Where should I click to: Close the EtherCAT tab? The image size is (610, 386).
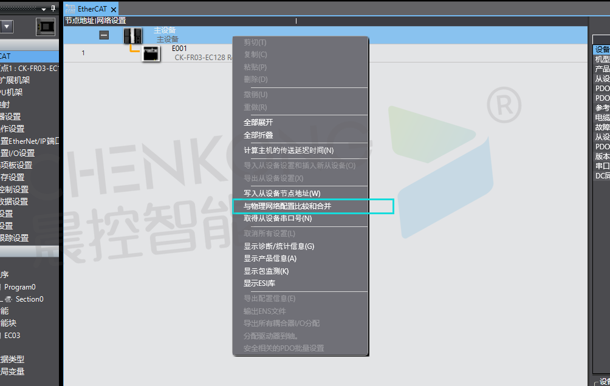114,10
